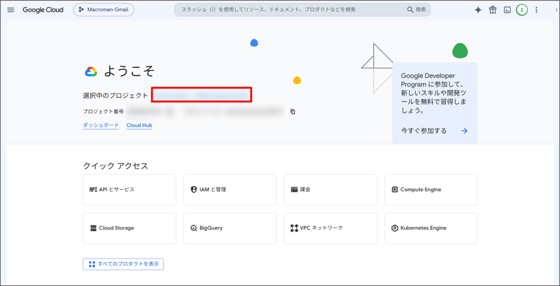This screenshot has height=286, width=560.
Task: Open the Cloud Storage card
Action: [x=129, y=228]
